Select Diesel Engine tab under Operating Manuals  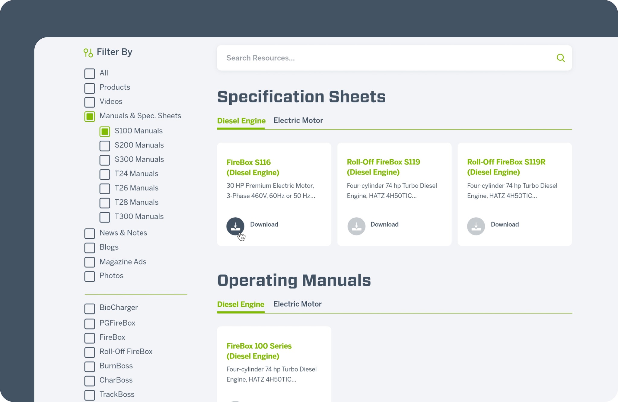(241, 304)
